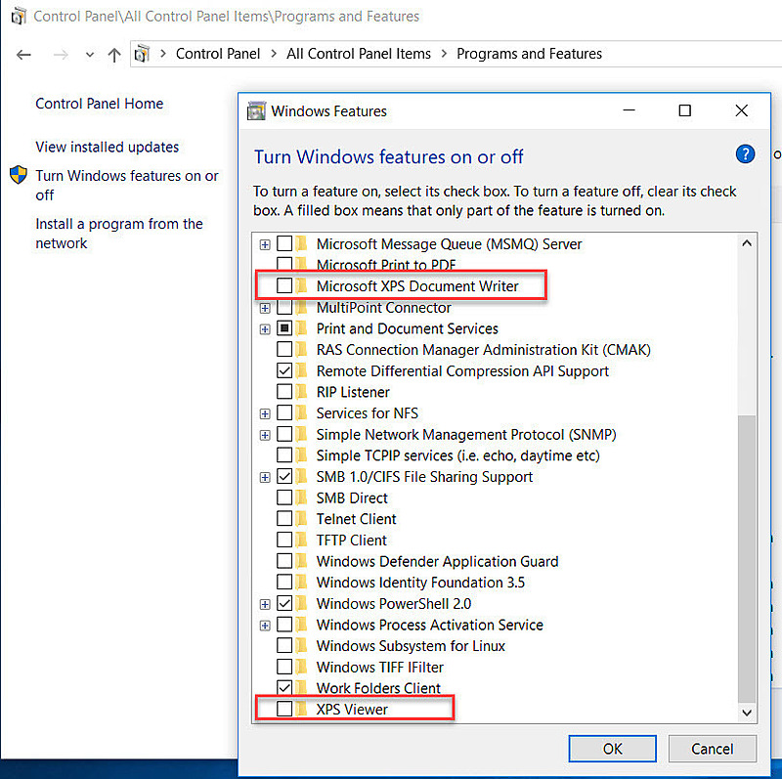The image size is (782, 779).
Task: Open the View installed updates link
Action: [107, 147]
